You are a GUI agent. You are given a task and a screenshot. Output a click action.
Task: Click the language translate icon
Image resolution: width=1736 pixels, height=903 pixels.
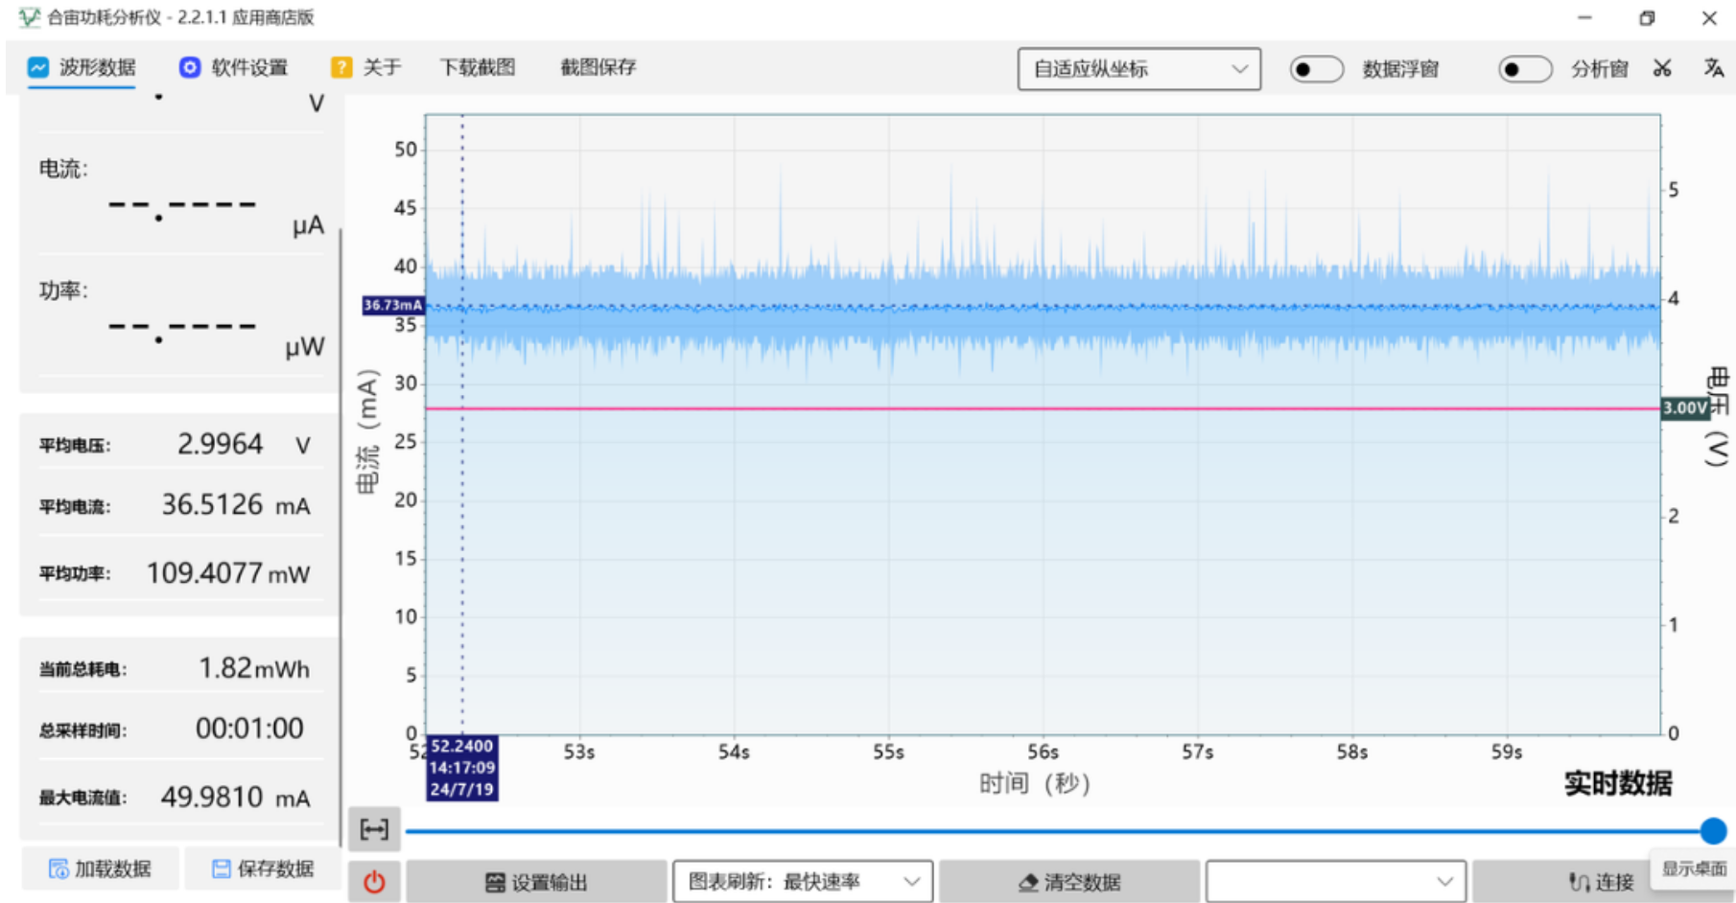click(1713, 68)
